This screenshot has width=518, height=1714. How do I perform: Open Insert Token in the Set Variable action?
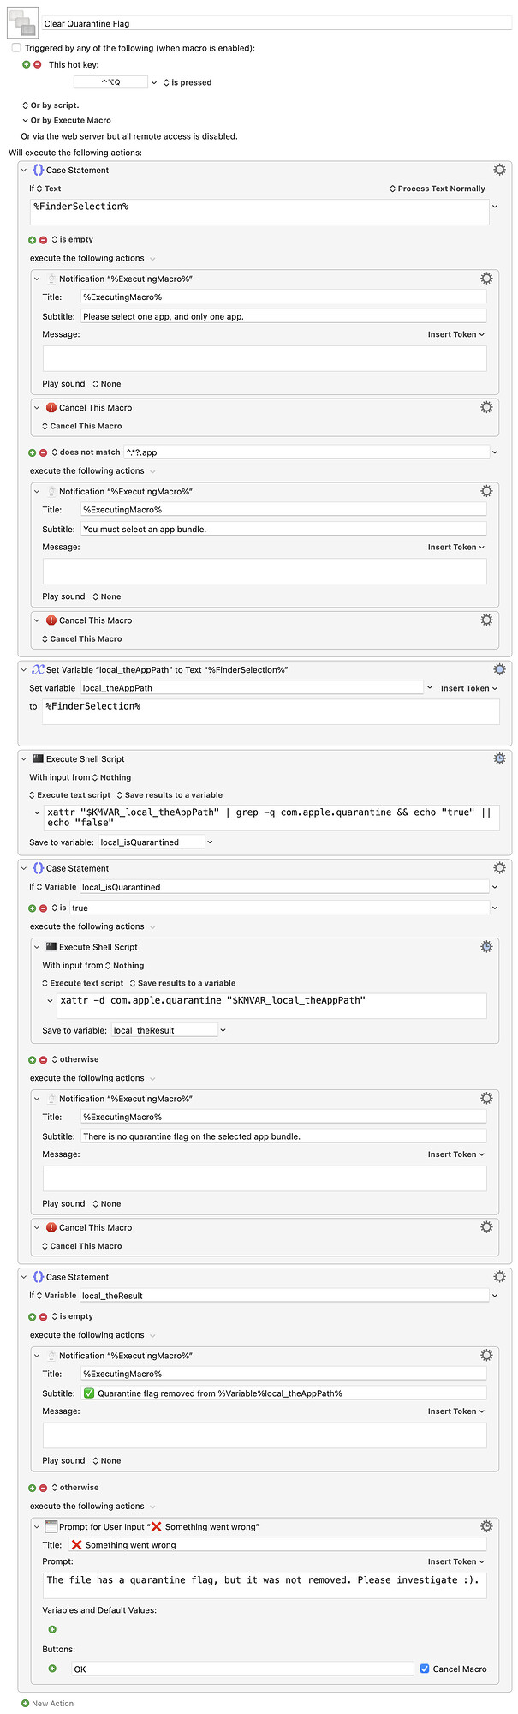point(467,687)
